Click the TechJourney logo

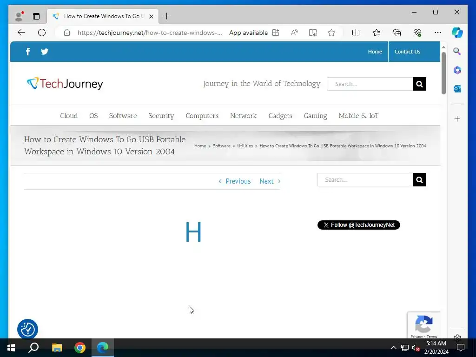65,84
